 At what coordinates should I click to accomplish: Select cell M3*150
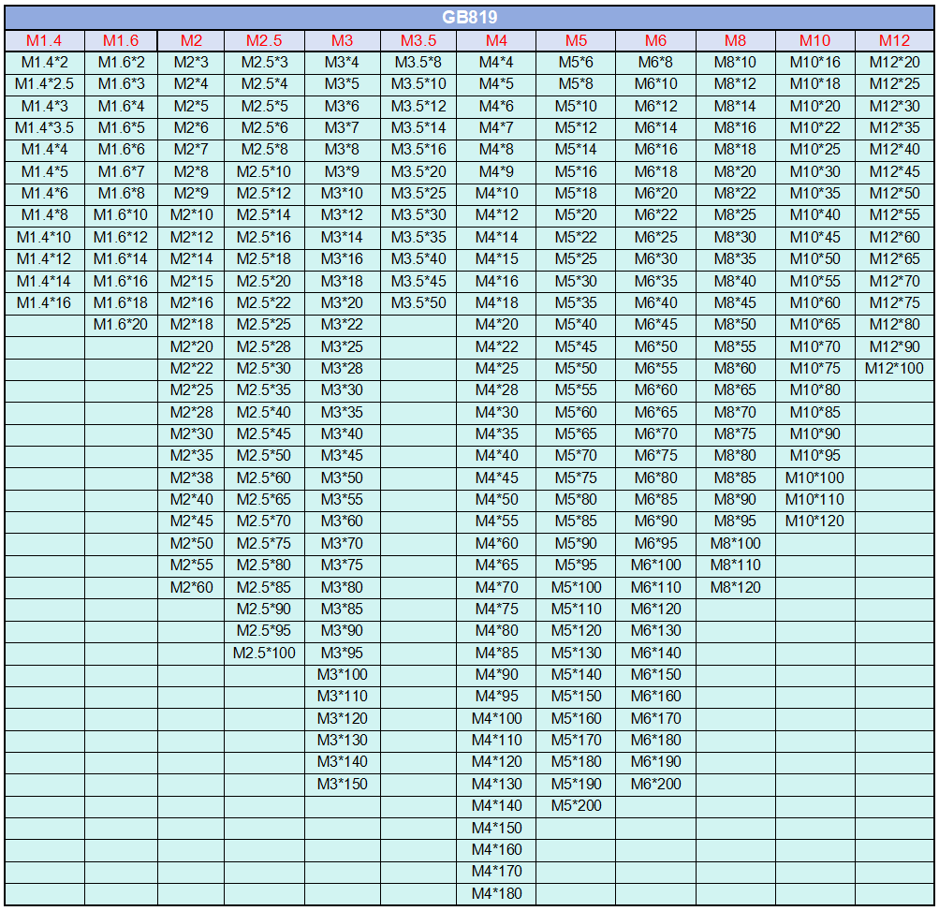[343, 784]
